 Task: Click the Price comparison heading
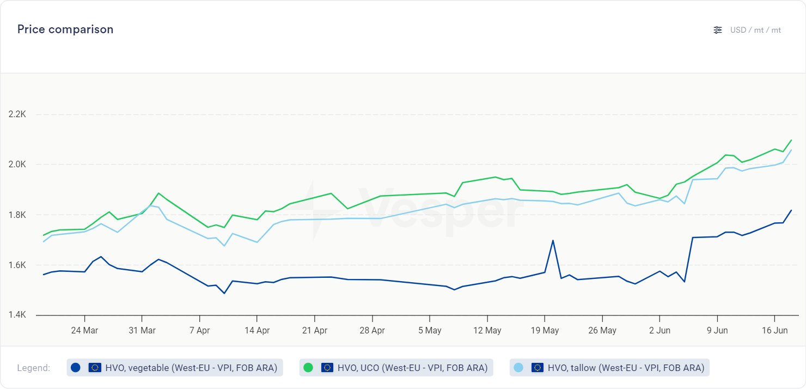pyautogui.click(x=65, y=29)
